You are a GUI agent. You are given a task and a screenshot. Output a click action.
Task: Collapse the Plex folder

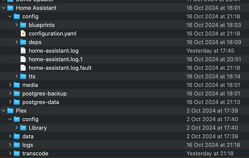[x=4, y=111]
